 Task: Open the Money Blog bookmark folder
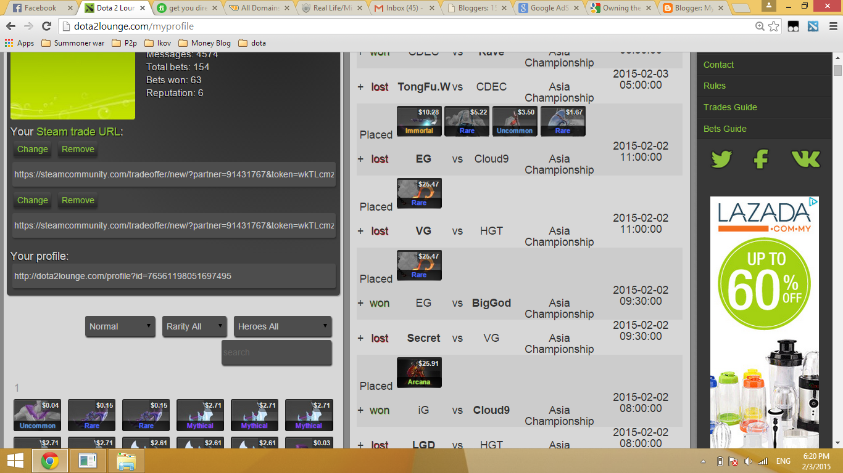[x=204, y=43]
